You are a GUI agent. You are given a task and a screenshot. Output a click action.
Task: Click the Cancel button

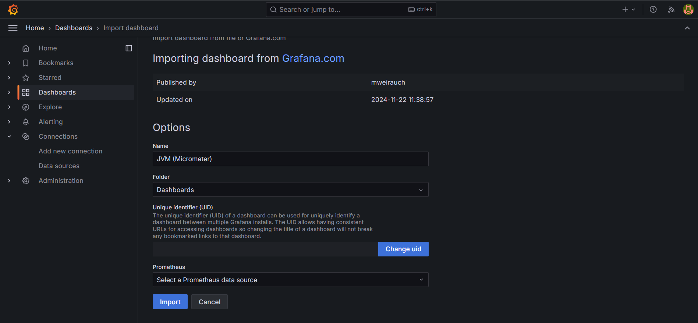pos(209,302)
